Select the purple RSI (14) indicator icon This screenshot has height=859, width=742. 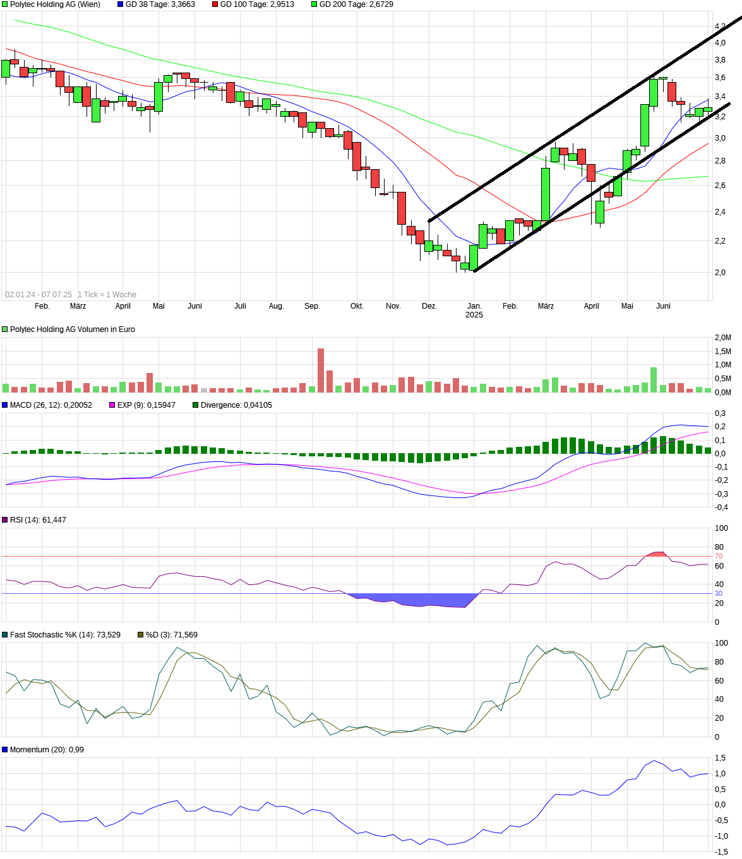[x=4, y=519]
